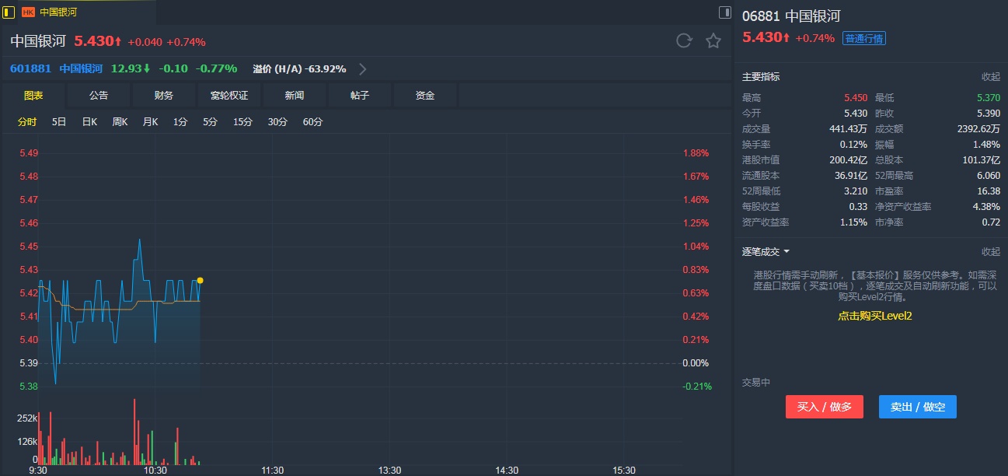The height and width of the screenshot is (476, 1008).
Task: Open the 财务 tab
Action: [x=164, y=96]
